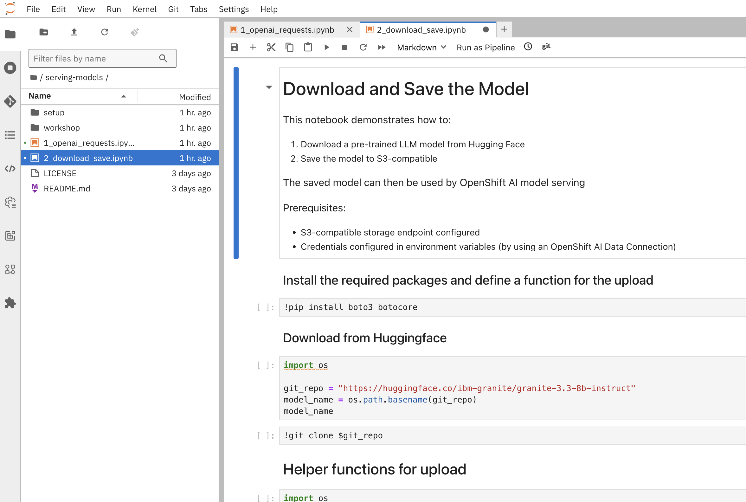
Task: Open Running Terminals and Kernels panel
Action: pos(10,68)
